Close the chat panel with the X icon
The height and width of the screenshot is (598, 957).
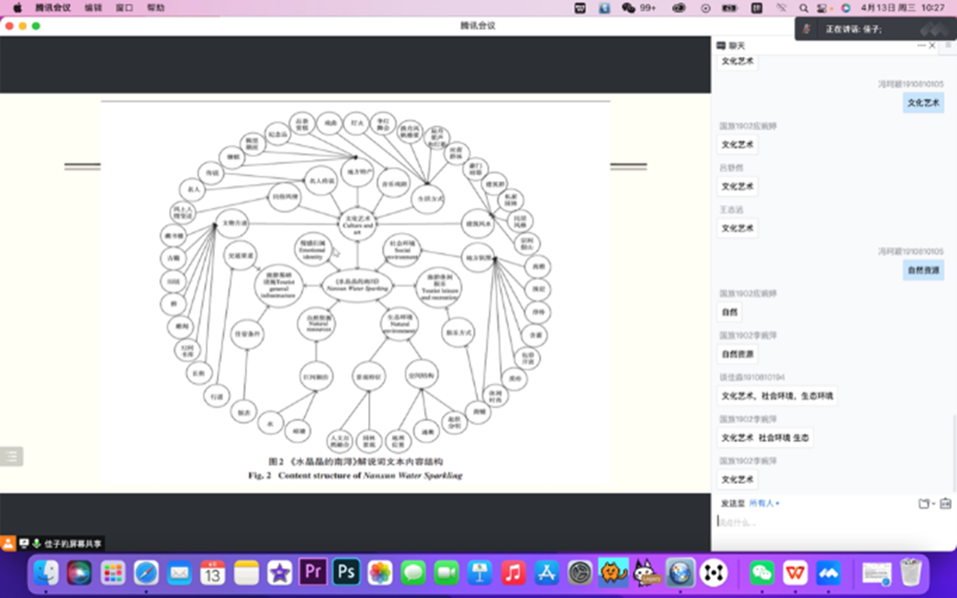pos(932,45)
